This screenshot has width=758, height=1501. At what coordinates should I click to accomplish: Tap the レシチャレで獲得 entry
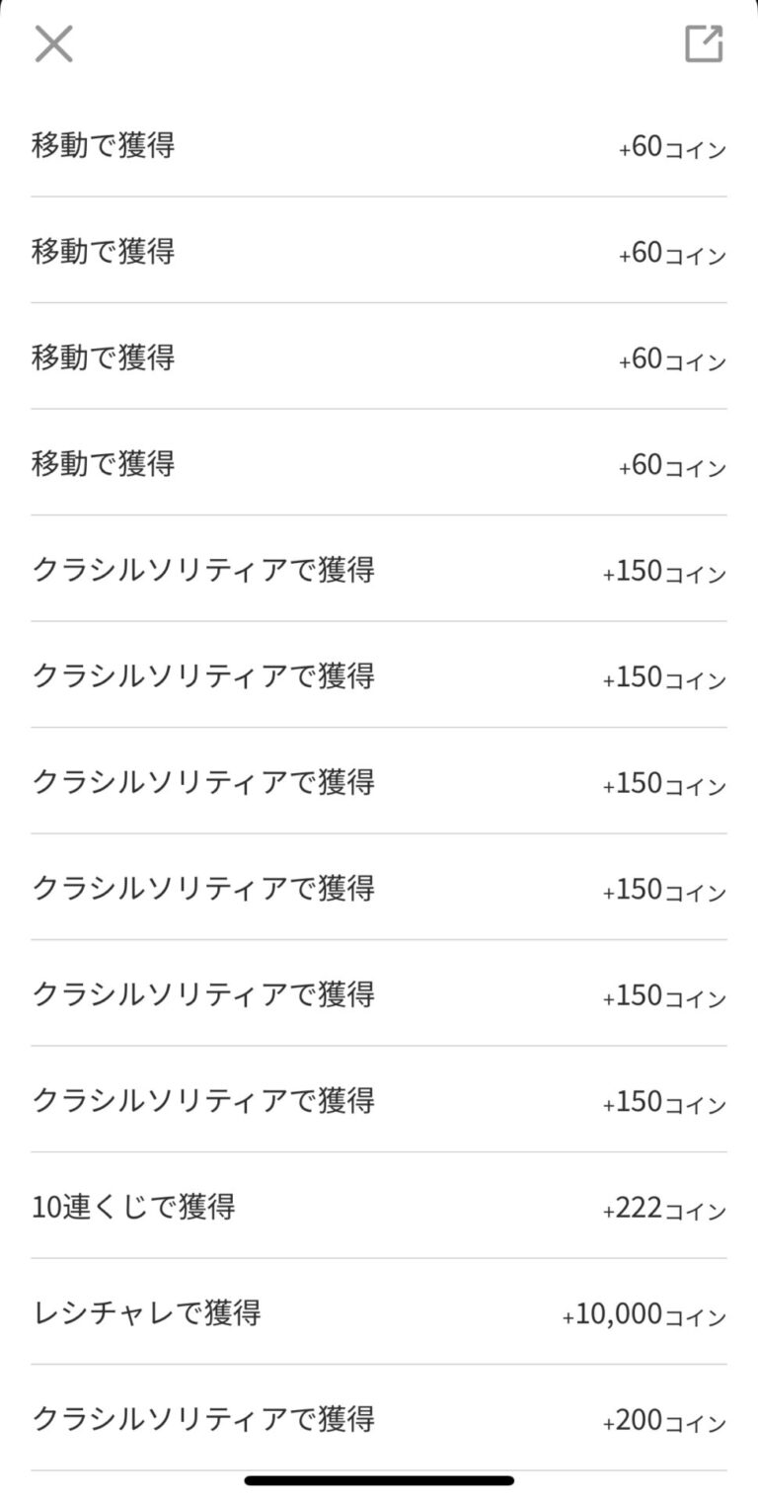click(x=146, y=1313)
